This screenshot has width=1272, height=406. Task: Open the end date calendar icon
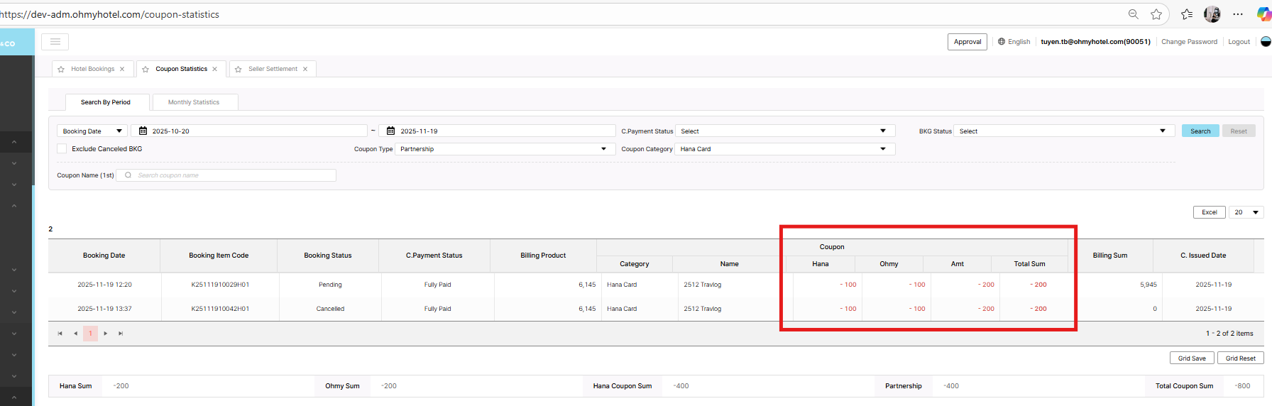tap(390, 131)
